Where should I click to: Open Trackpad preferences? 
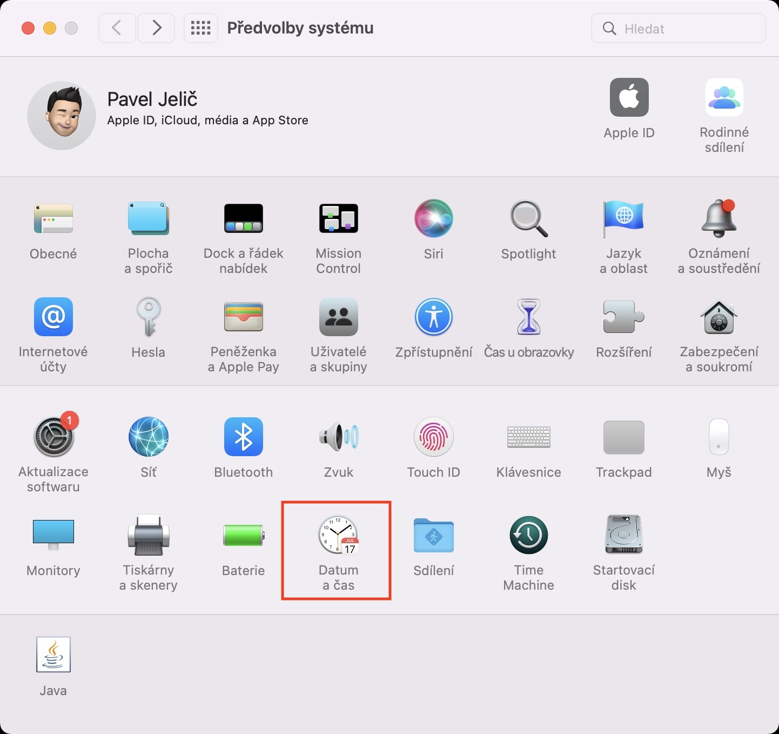click(624, 437)
